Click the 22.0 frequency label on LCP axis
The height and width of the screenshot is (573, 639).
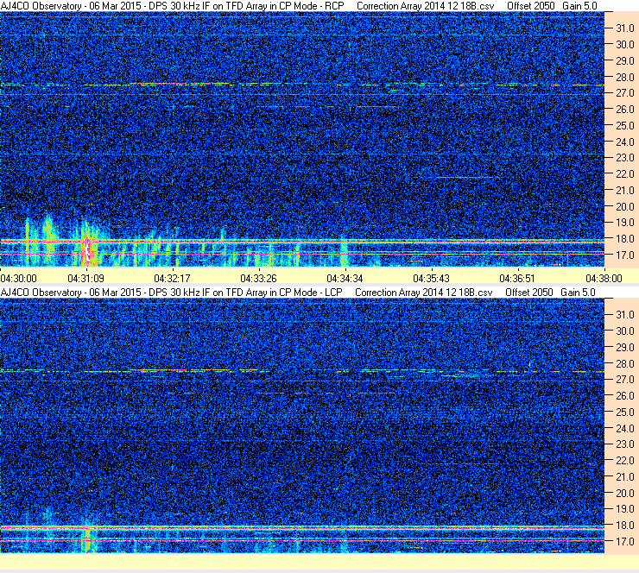pos(624,461)
